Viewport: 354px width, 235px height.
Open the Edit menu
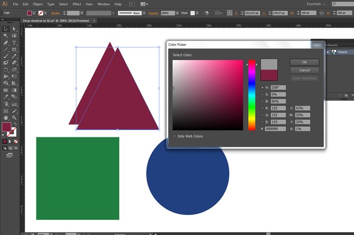(25, 4)
